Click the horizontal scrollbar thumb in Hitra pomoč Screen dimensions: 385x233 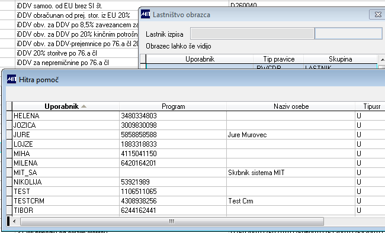pos(172,222)
